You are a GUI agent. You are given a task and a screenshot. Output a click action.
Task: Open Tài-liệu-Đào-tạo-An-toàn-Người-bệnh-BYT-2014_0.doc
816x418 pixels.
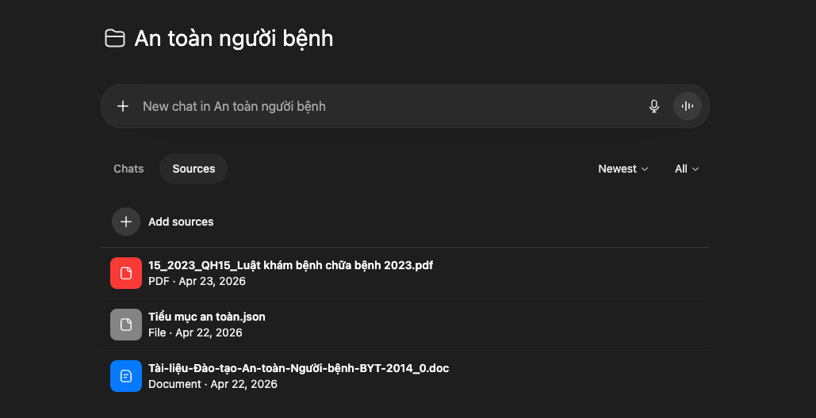[x=298, y=368]
